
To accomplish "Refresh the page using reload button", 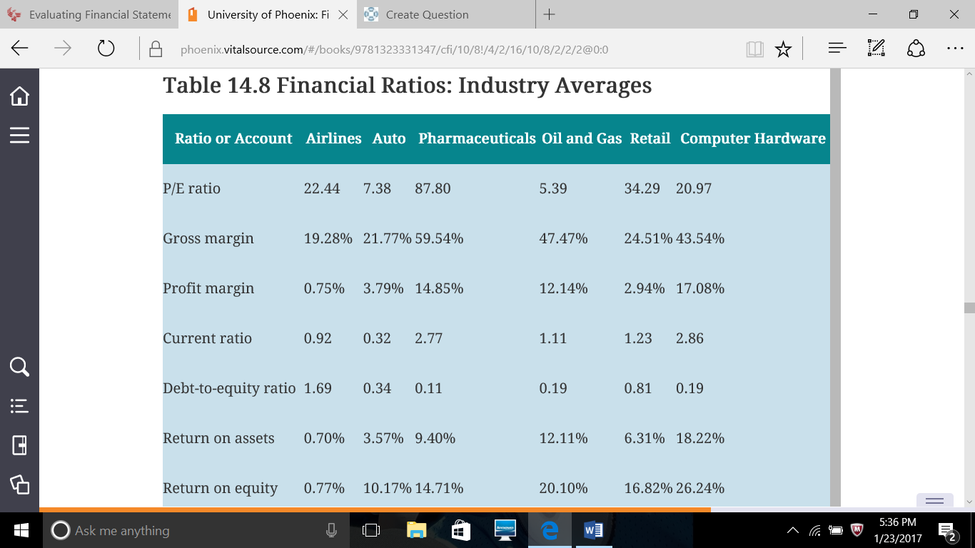I will (106, 49).
